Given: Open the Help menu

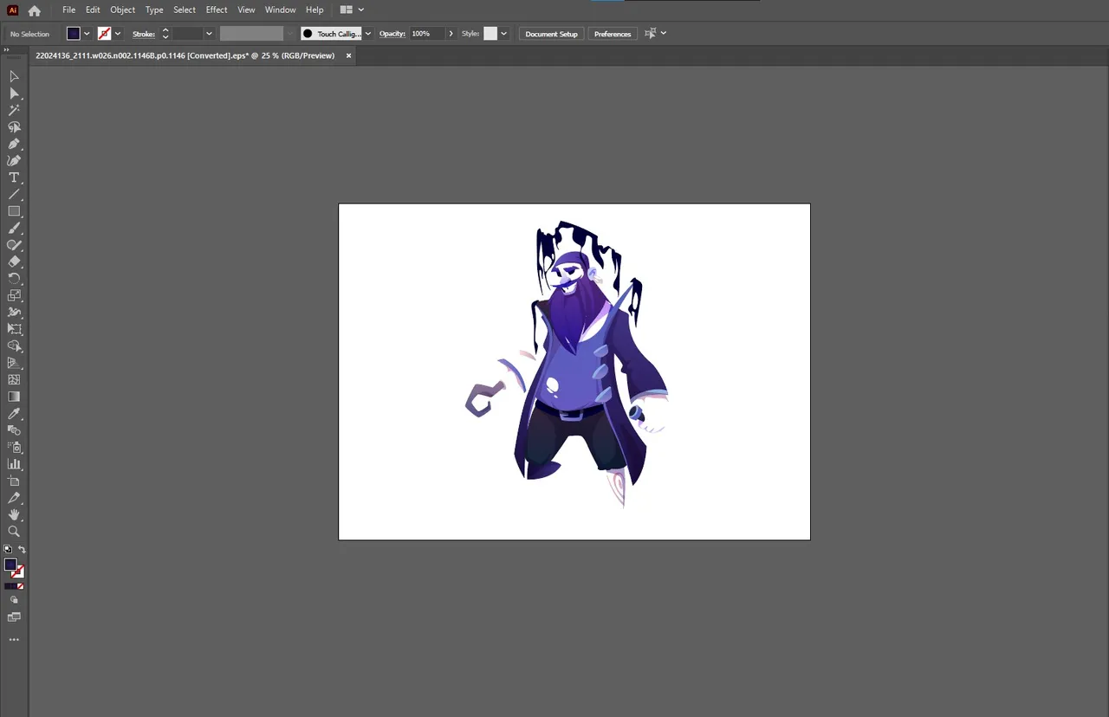Looking at the screenshot, I should coord(315,10).
